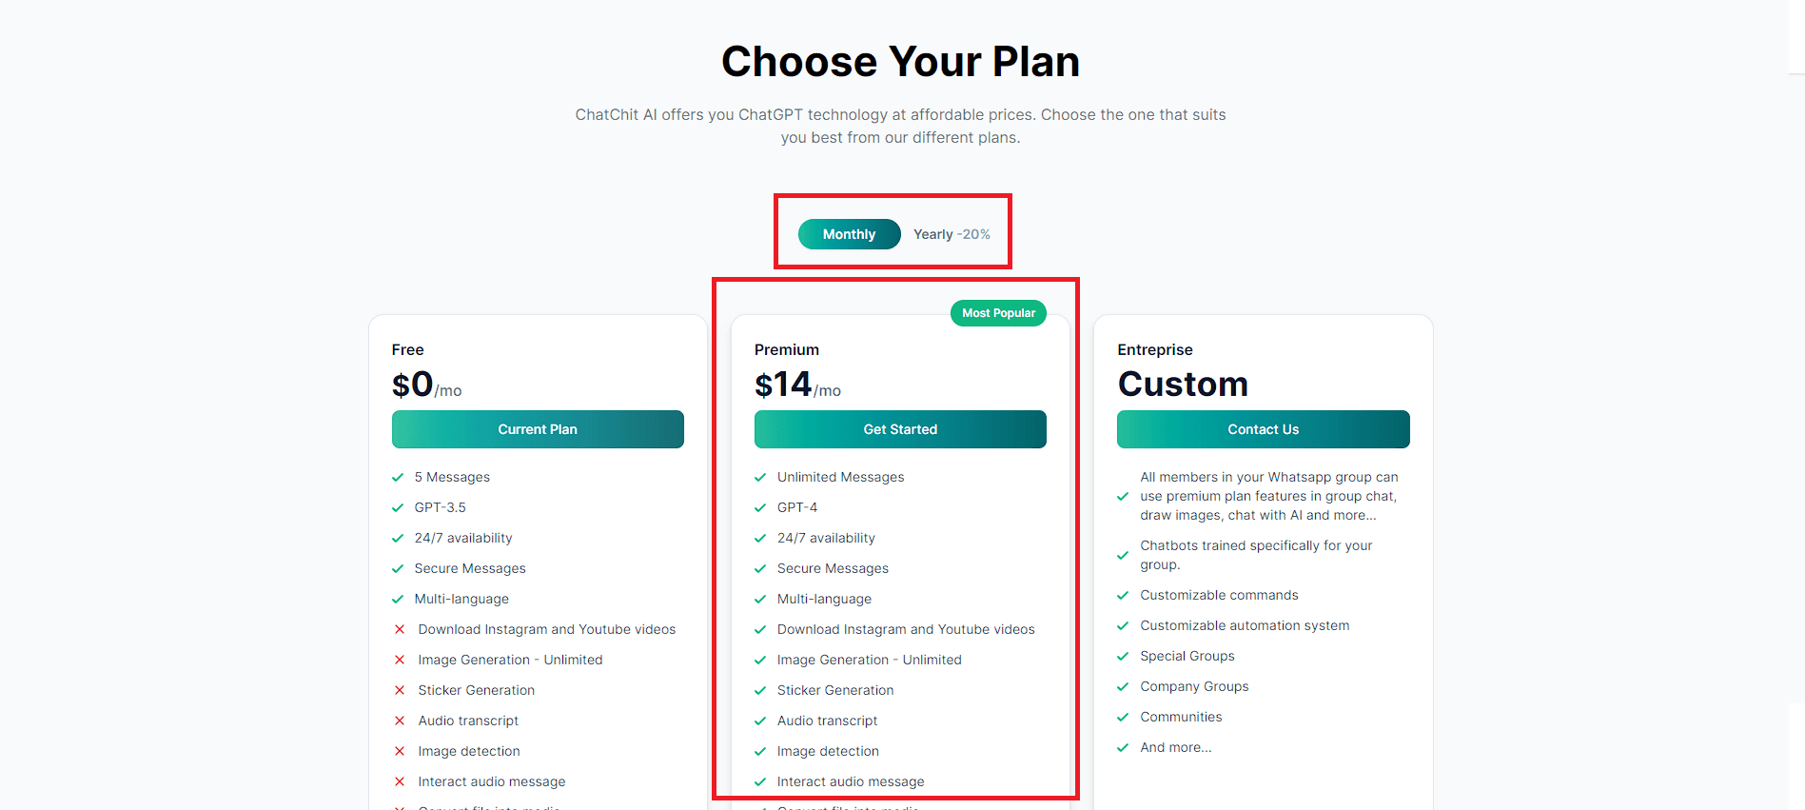Switch billing to Monthly
The image size is (1805, 810).
(849, 234)
